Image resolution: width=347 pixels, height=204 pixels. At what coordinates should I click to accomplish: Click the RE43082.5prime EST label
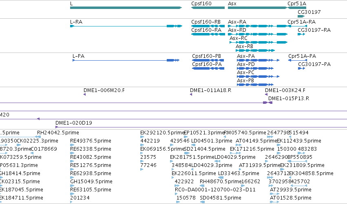(x=91, y=157)
